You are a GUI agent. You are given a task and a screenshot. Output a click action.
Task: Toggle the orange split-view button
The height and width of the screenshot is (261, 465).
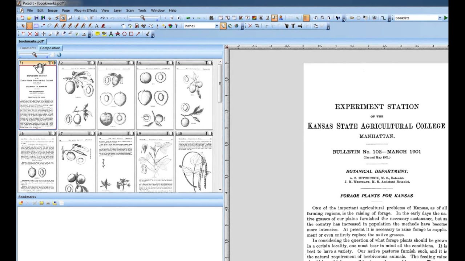click(x=306, y=18)
